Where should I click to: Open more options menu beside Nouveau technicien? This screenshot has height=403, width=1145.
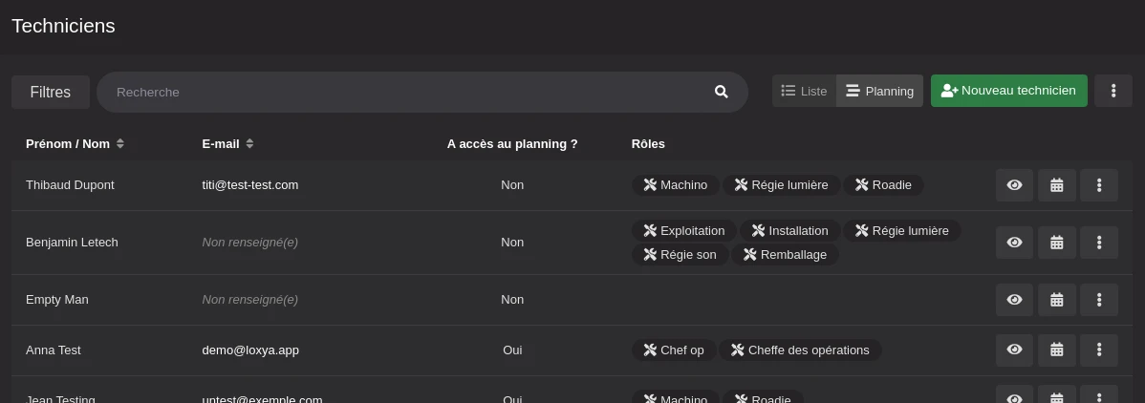tap(1113, 91)
